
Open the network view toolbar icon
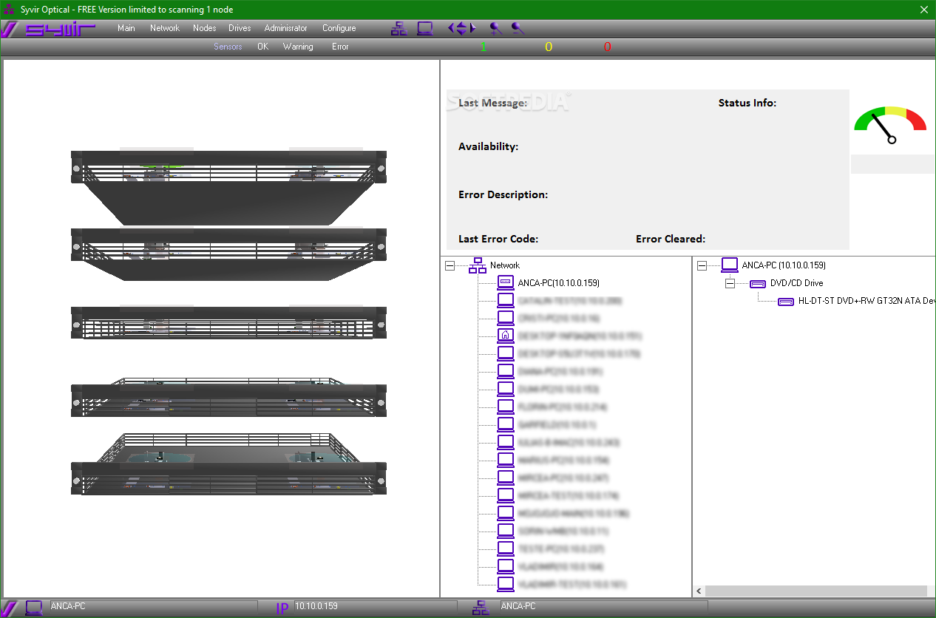[399, 29]
